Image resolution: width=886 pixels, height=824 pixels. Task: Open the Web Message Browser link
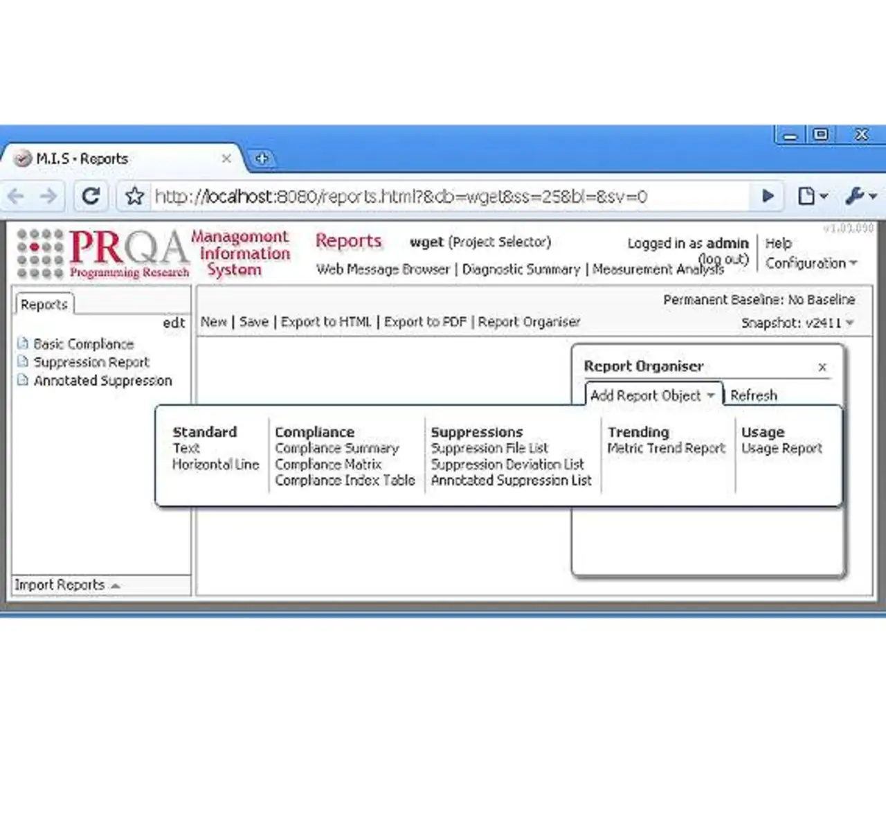[x=383, y=269]
